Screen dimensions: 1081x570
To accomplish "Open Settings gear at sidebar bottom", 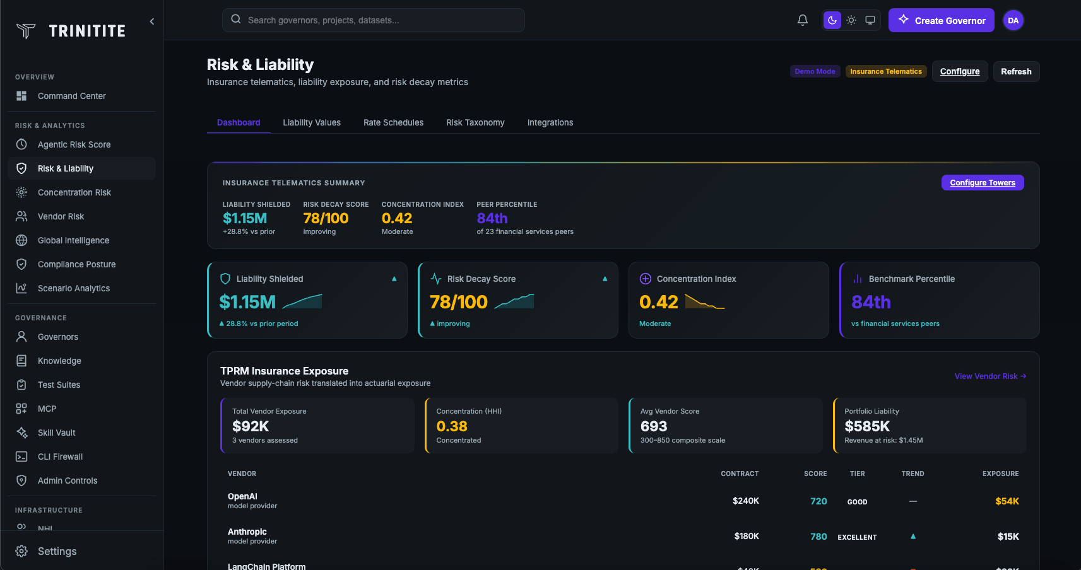I will point(21,551).
